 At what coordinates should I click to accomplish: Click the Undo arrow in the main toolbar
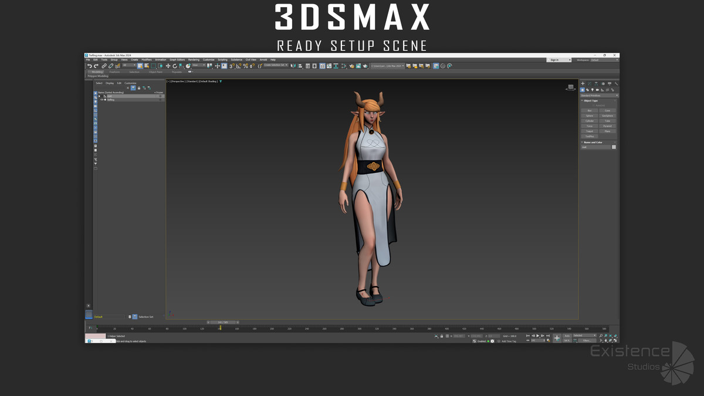(89, 66)
